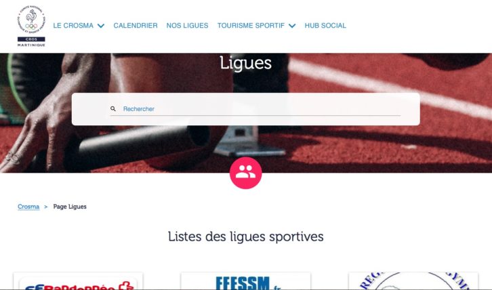Expand the Le Crosma chevron arrow
The image size is (492, 290).
[x=101, y=26]
